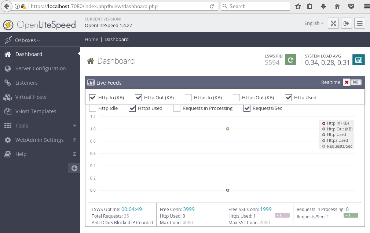The width and height of the screenshot is (370, 233).
Task: Uncheck the Https Used checkbox
Action: [x=132, y=108]
